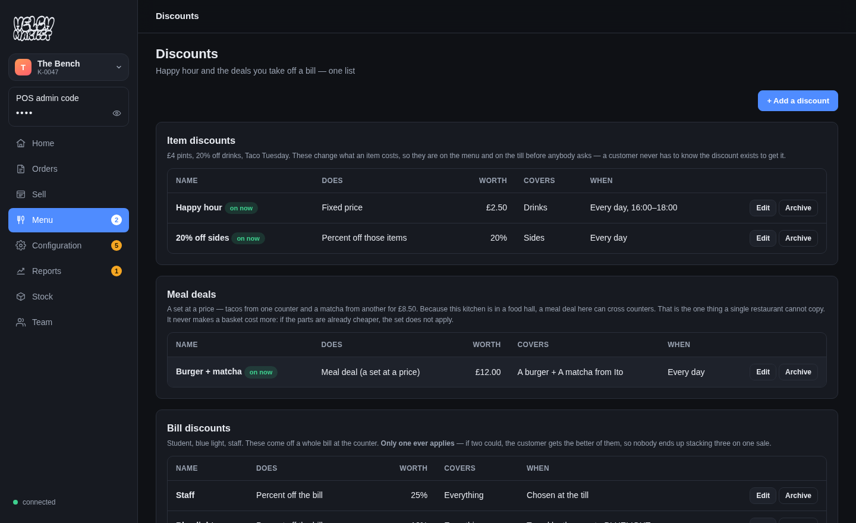Image resolution: width=856 pixels, height=523 pixels.
Task: Click the Configuration badge showing 5
Action: click(x=117, y=245)
